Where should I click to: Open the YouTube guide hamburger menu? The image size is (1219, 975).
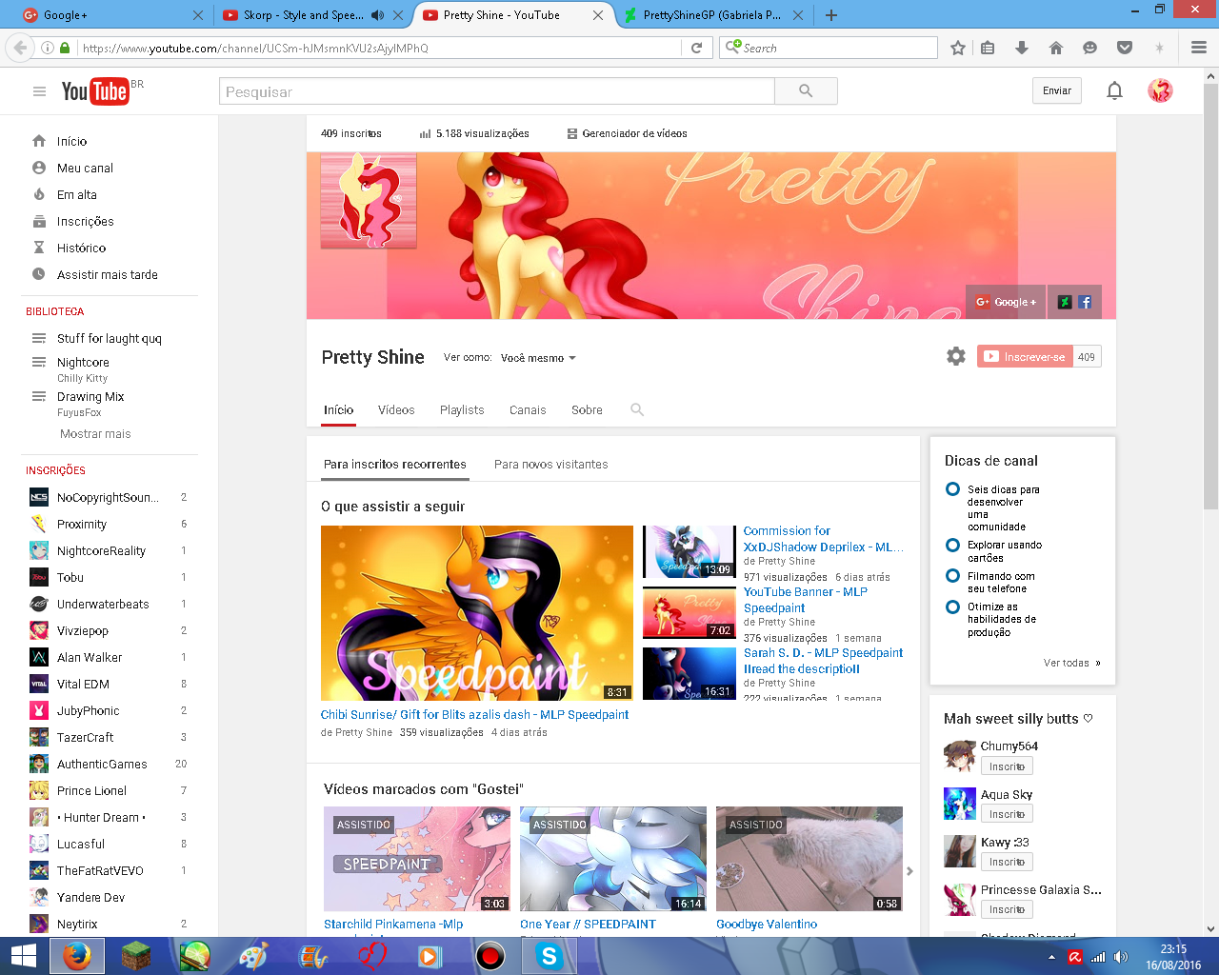[39, 91]
